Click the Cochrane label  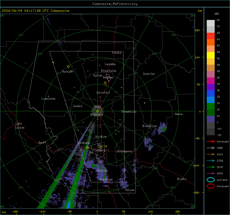(84, 143)
